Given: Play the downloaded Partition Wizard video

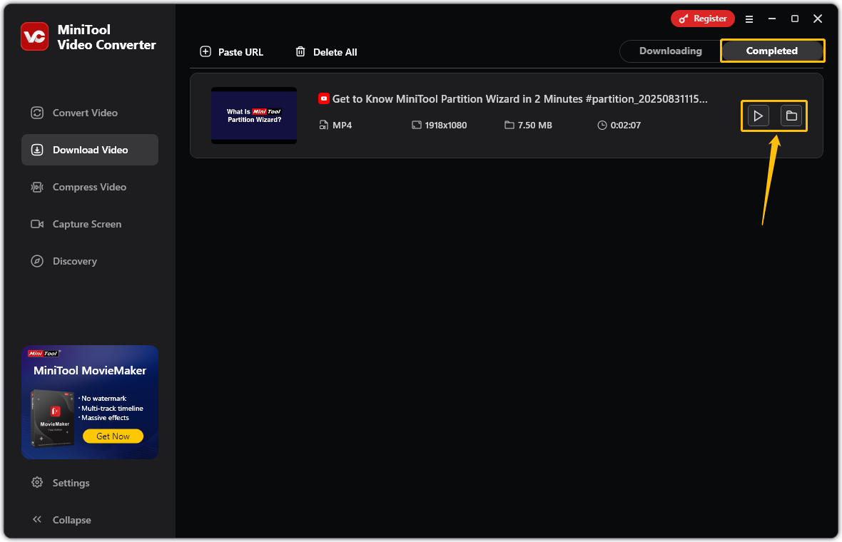Looking at the screenshot, I should (758, 116).
